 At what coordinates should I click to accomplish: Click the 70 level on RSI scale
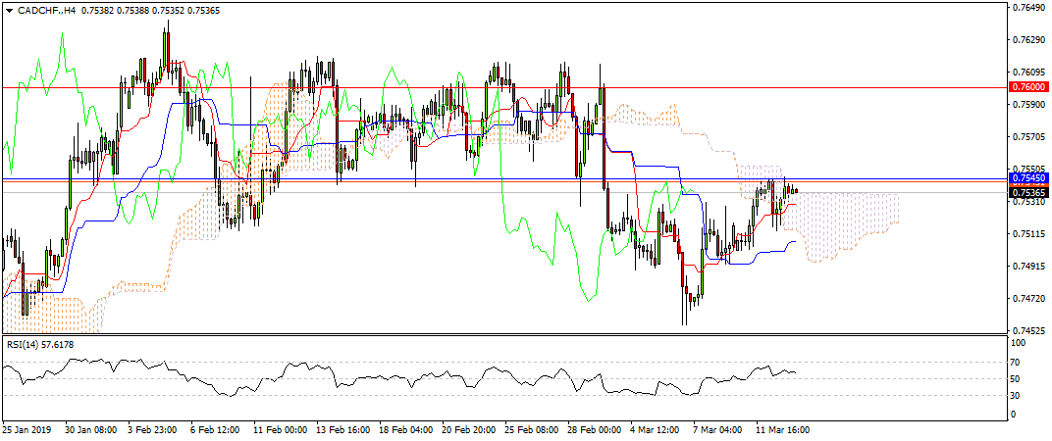(1017, 362)
